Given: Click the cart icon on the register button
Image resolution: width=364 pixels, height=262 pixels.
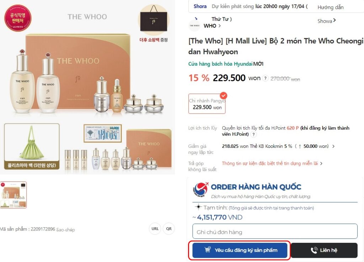Looking at the screenshot, I should (x=208, y=250).
